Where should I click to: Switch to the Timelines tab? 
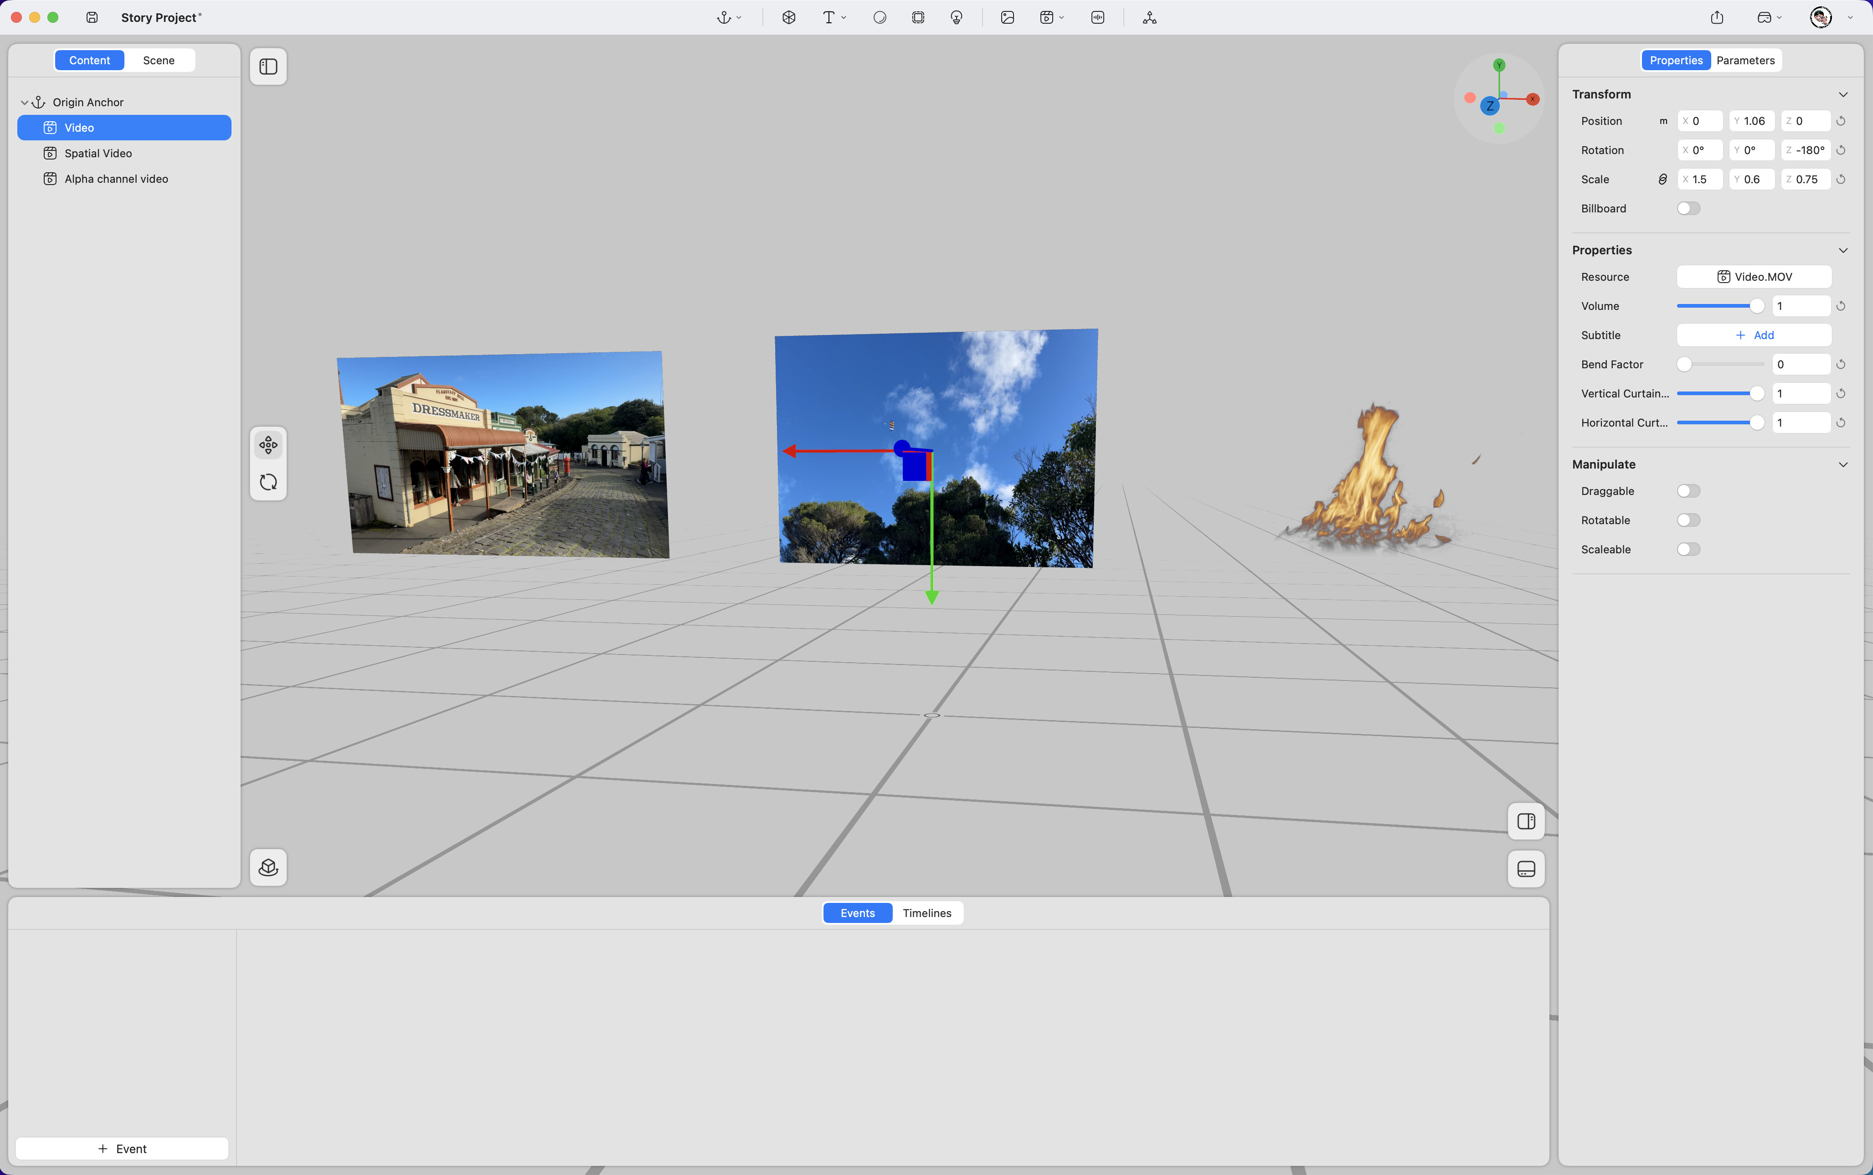click(x=927, y=913)
